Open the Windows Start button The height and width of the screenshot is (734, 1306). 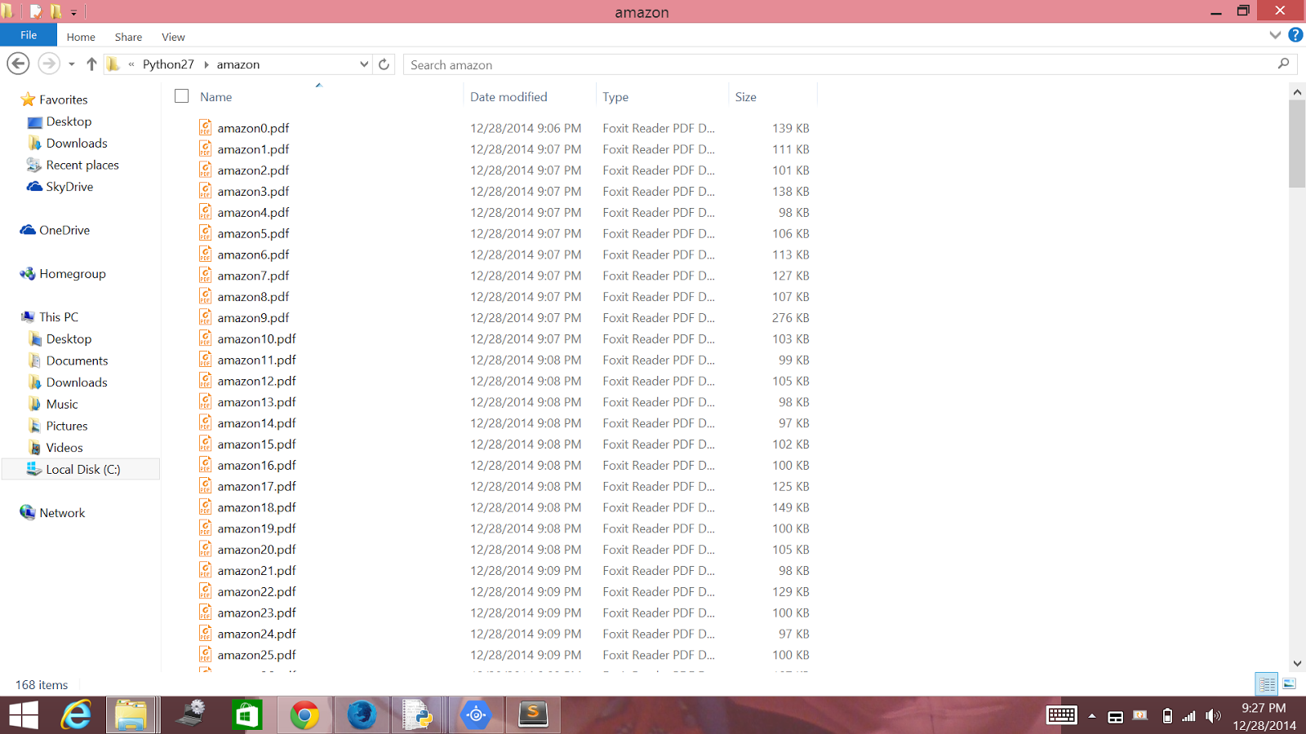(24, 715)
